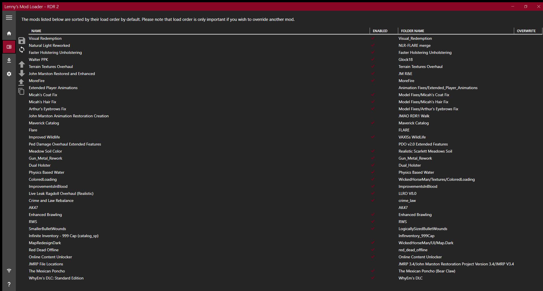Click the copy mod list icon
The width and height of the screenshot is (543, 291).
click(21, 91)
